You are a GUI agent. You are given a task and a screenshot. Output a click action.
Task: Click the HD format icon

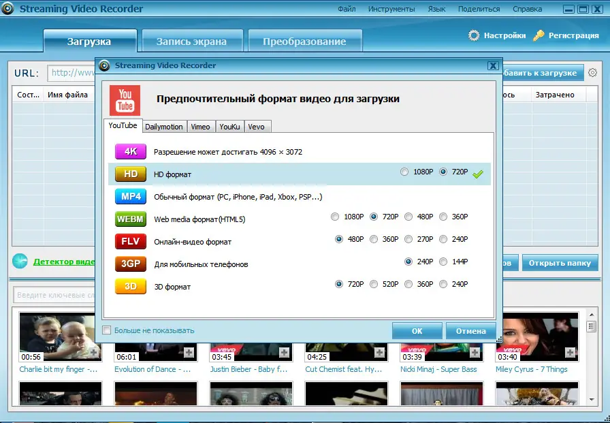tap(130, 174)
